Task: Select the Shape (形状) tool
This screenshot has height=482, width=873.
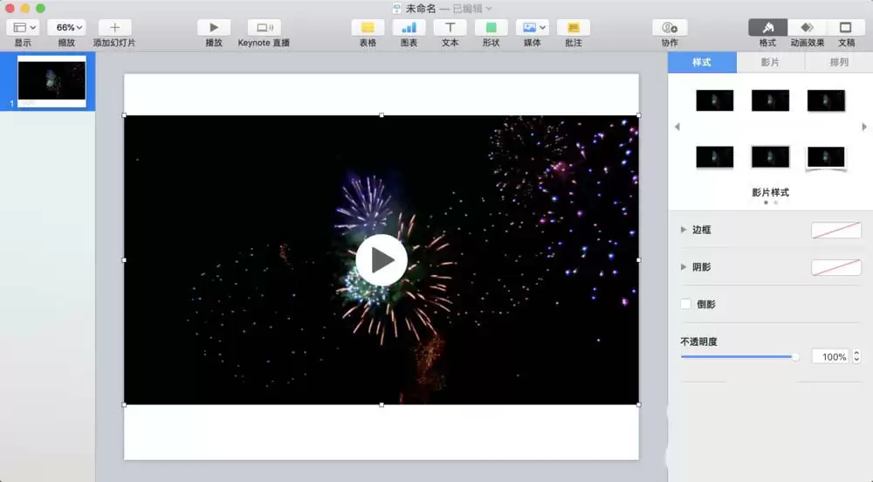Action: [x=491, y=27]
